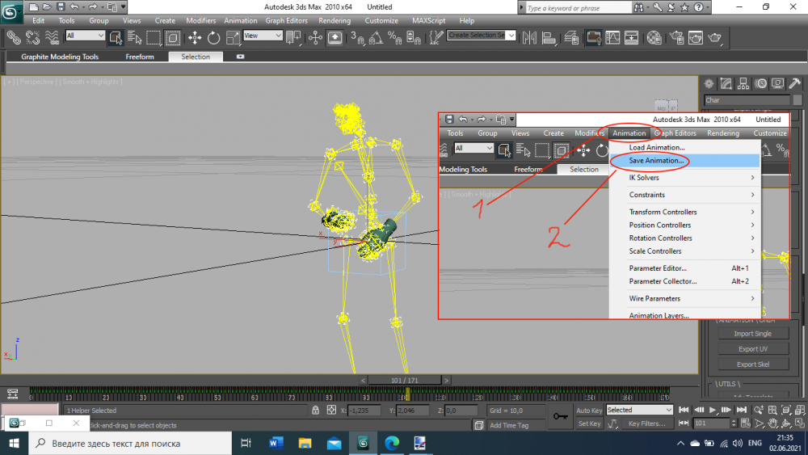Click the Select and Link chain icon

[x=13, y=37]
